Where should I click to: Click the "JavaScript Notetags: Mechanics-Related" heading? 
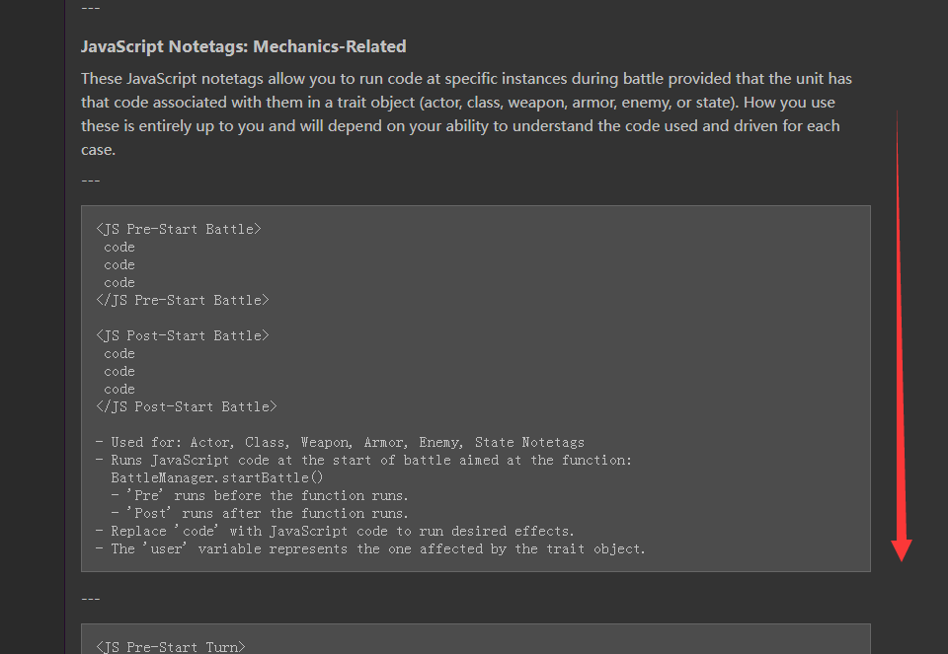click(244, 46)
